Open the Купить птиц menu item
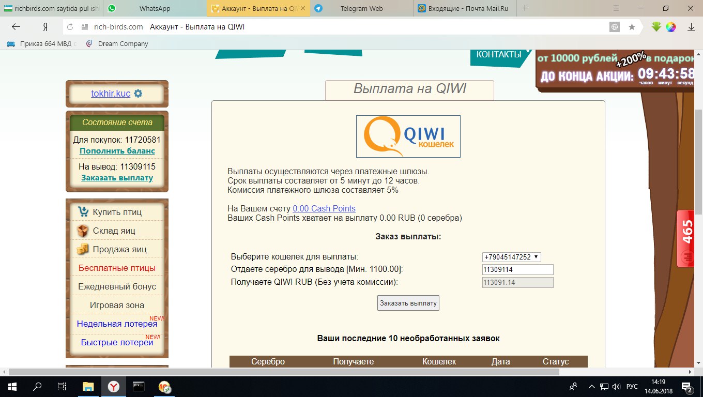This screenshot has height=397, width=703. 117,212
